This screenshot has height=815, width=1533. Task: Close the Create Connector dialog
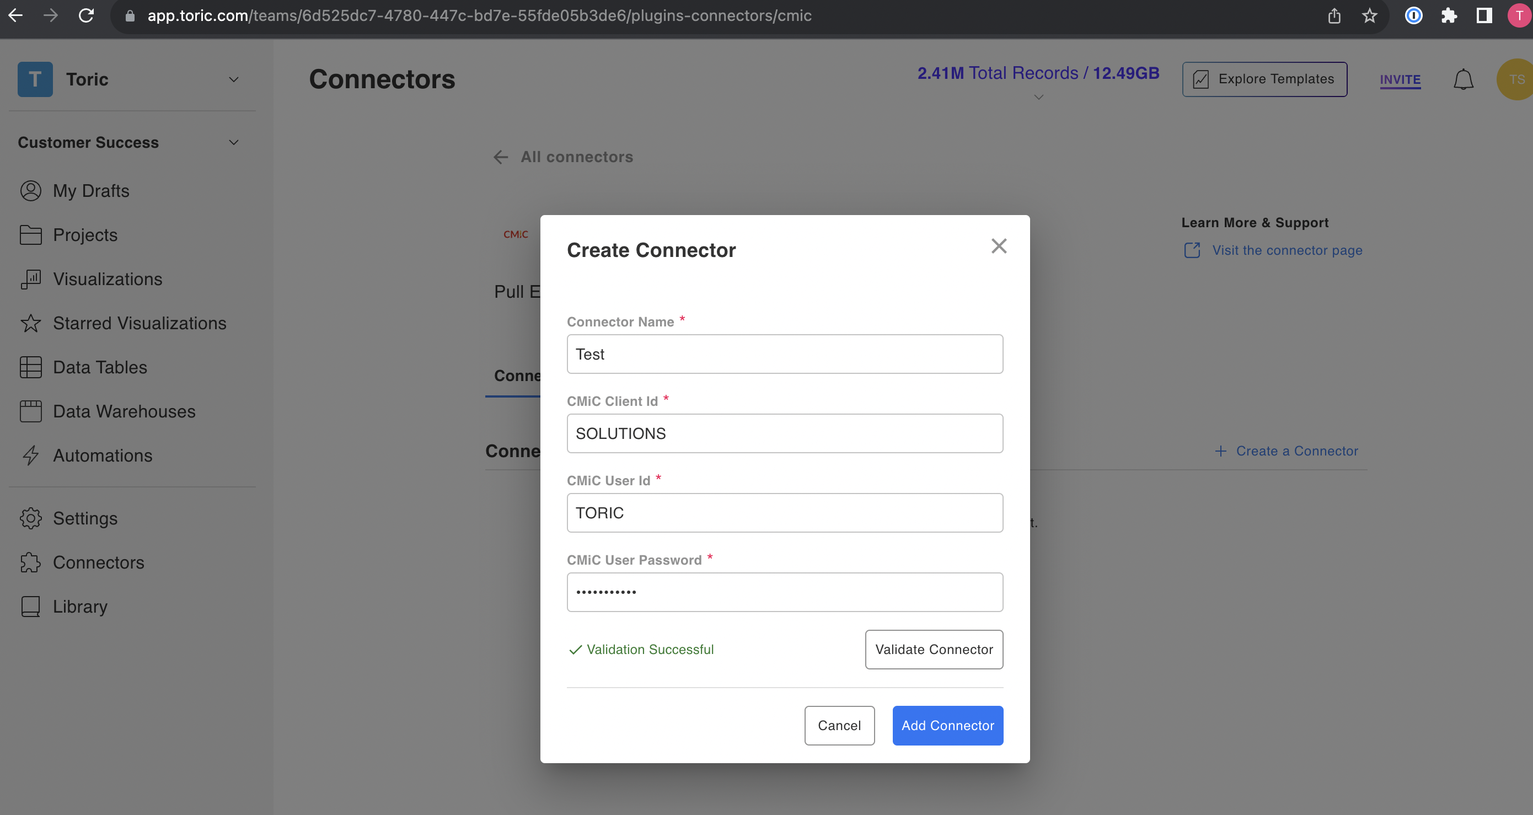[x=999, y=246]
